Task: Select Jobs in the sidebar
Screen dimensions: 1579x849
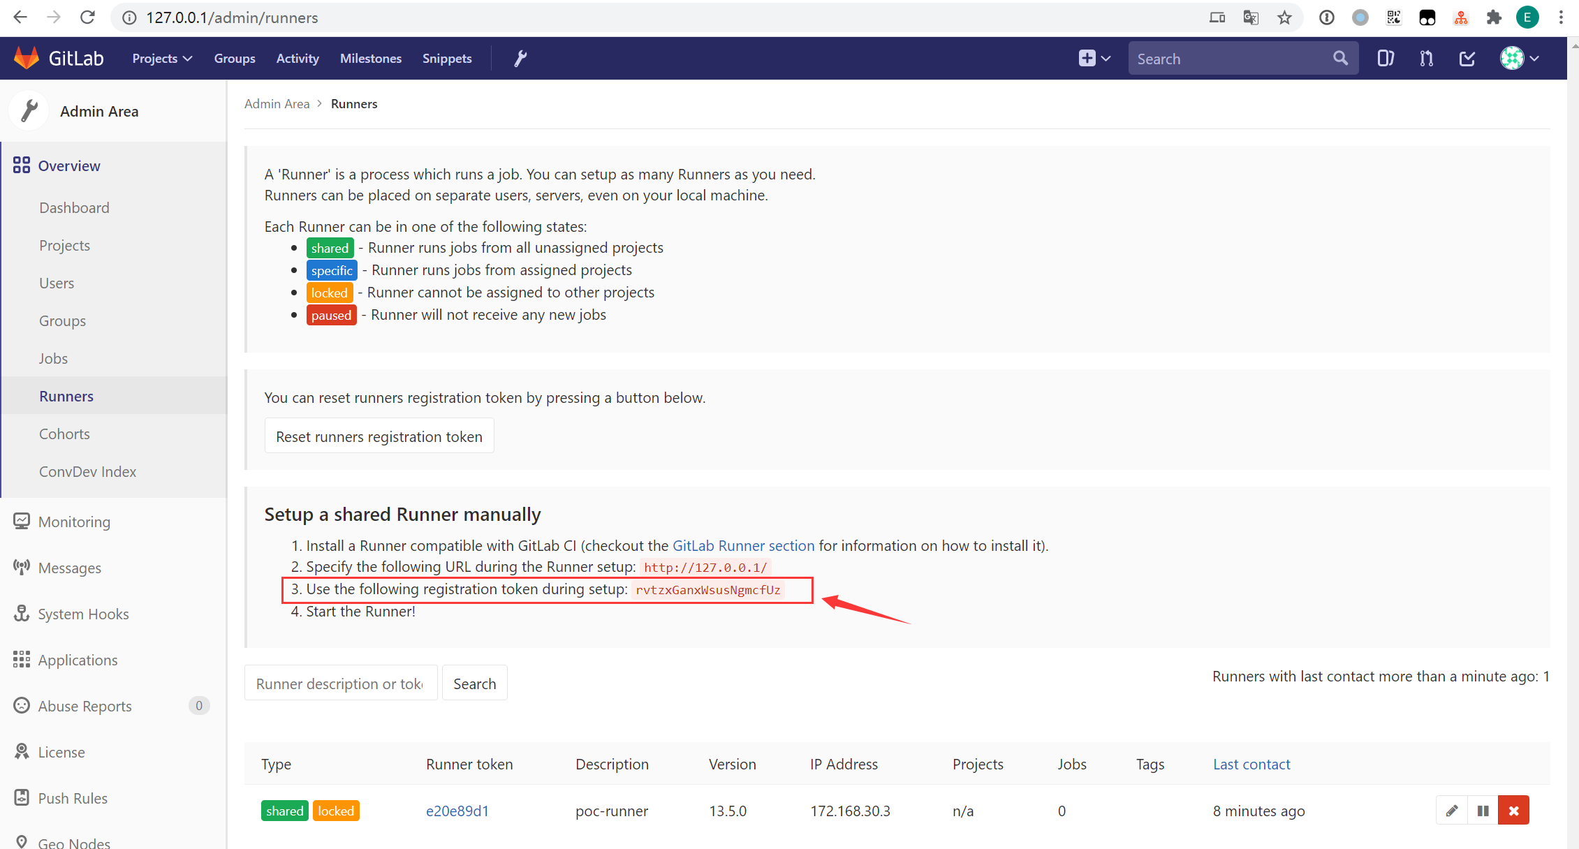Action: tap(53, 358)
